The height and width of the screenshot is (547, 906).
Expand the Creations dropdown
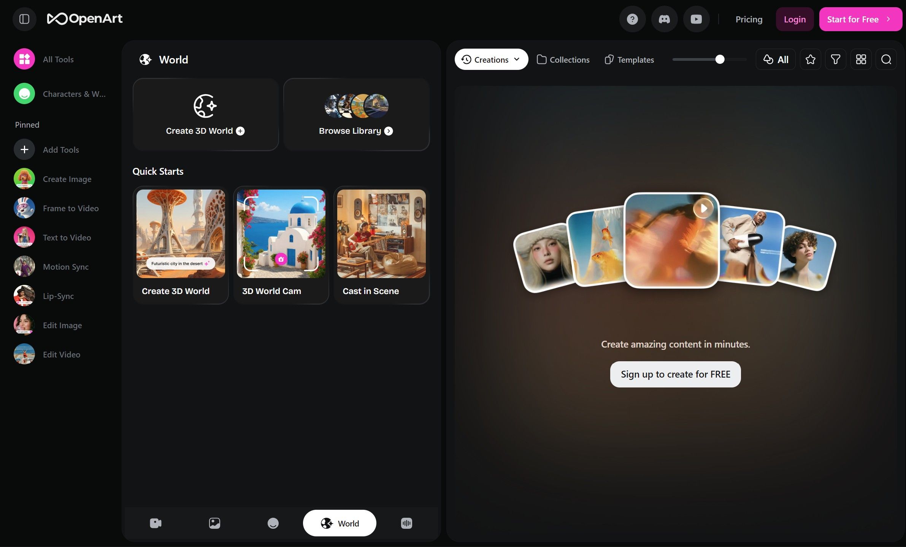coord(491,60)
